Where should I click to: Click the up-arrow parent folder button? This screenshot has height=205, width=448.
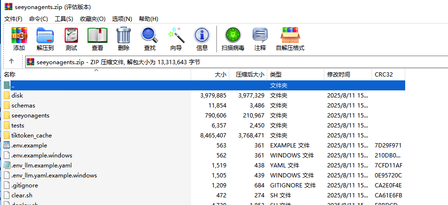point(11,61)
